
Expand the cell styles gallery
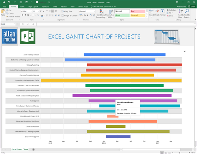tap(147, 16)
